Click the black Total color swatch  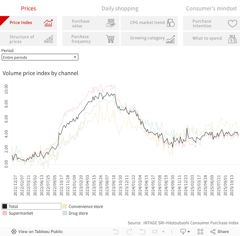(x=5, y=206)
